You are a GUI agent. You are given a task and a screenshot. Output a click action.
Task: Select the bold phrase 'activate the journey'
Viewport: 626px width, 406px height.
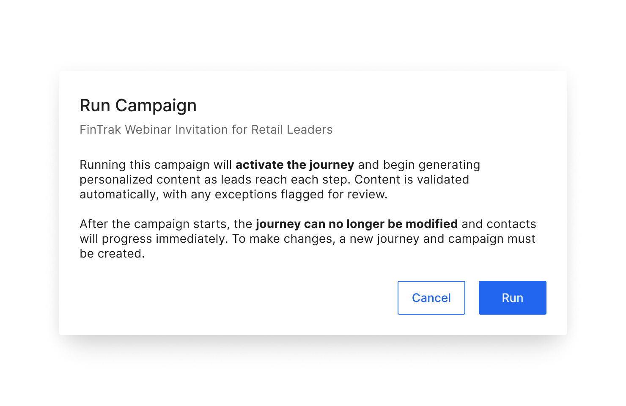tap(294, 165)
